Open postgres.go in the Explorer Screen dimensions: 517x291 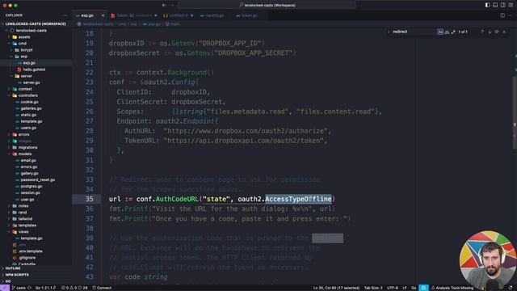pyautogui.click(x=32, y=186)
